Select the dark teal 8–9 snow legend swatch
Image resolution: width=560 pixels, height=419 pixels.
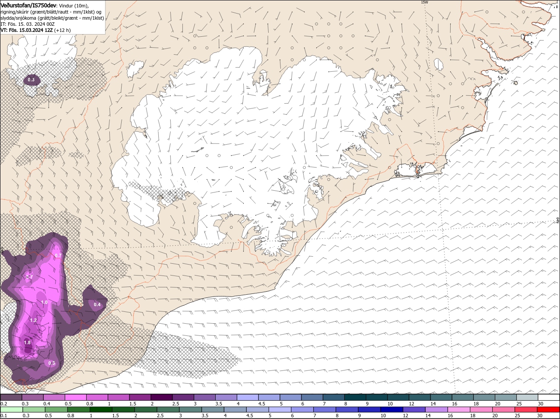coord(355,397)
